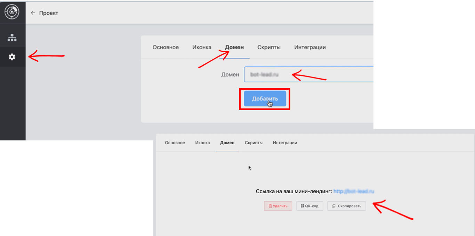The height and width of the screenshot is (236, 475).
Task: Click the red Удалить button
Action: (x=278, y=206)
